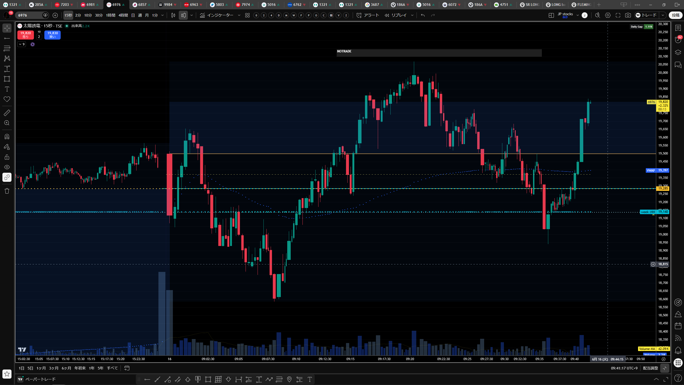This screenshot has width=684, height=385.
Task: Expand the bottom panel chevron up
Action: tap(656, 379)
